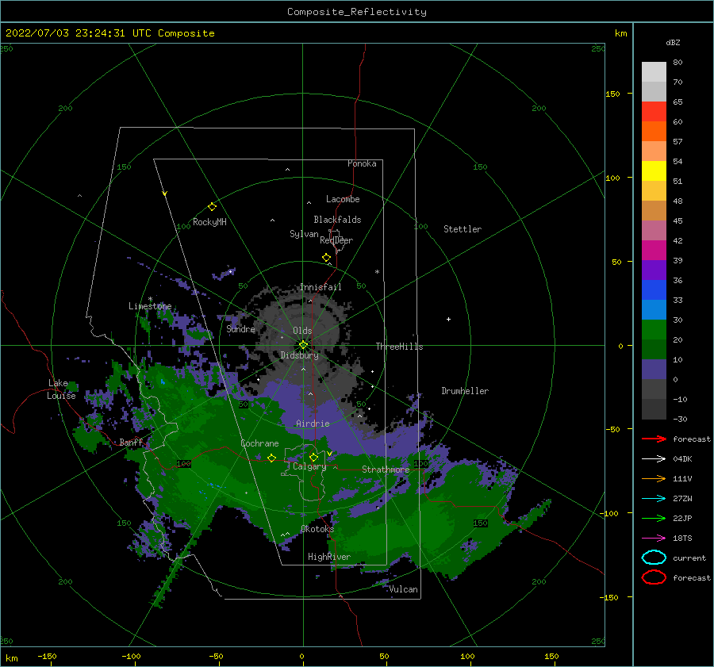Viewport: 714px width, 667px height.
Task: Click the Limestone label
Action: click(x=150, y=306)
